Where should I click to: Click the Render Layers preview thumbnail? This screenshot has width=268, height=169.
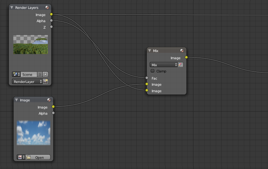point(31,45)
